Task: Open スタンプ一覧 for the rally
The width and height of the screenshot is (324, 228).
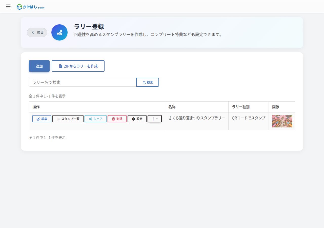Action: pyautogui.click(x=68, y=119)
